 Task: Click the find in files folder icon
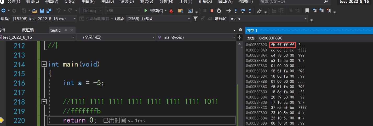click(x=180, y=11)
